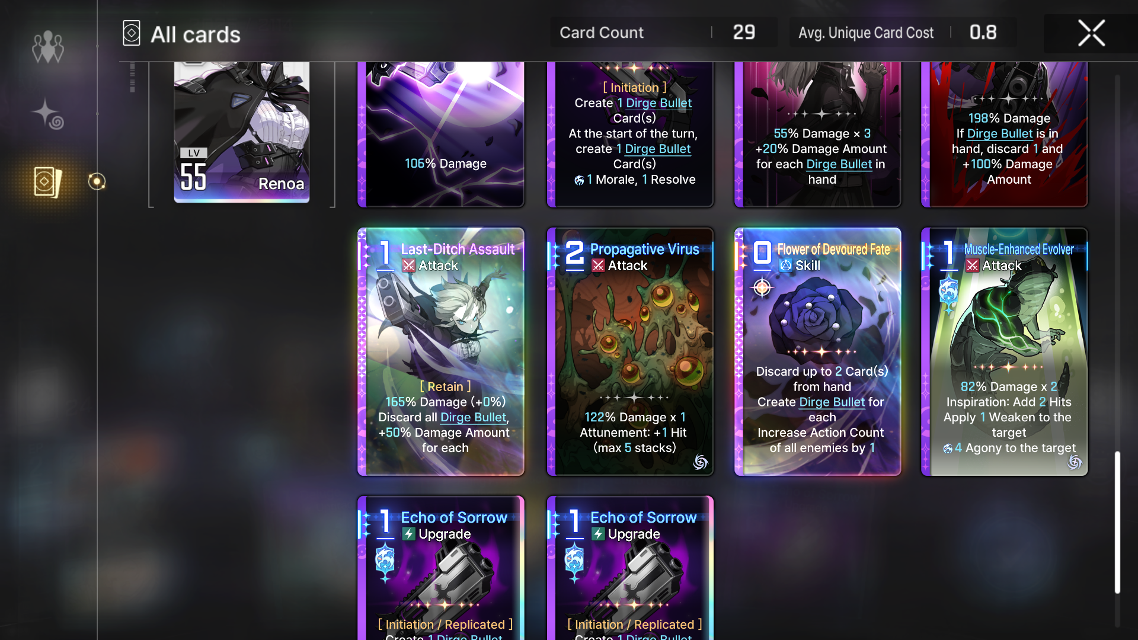The width and height of the screenshot is (1138, 640).
Task: Click Dirge Bullet link on Flower of Devoured Fate
Action: tap(832, 402)
